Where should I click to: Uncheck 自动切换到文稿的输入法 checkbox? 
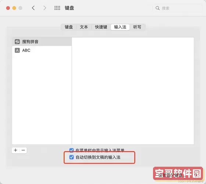71,157
